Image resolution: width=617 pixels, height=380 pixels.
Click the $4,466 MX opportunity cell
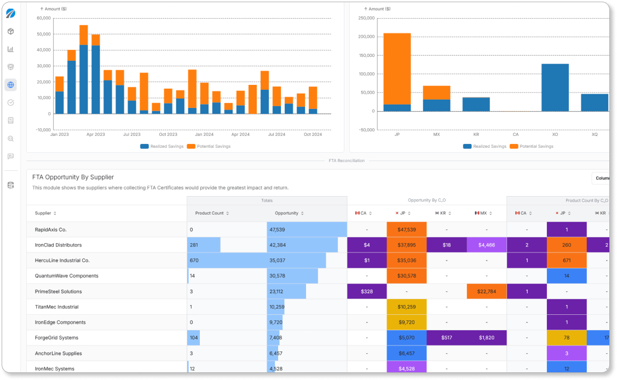(487, 245)
